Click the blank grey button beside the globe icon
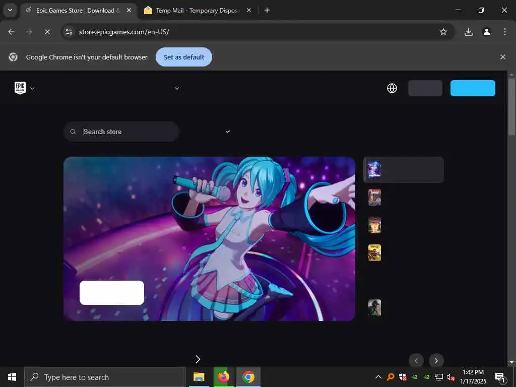The image size is (516, 387). tap(425, 88)
